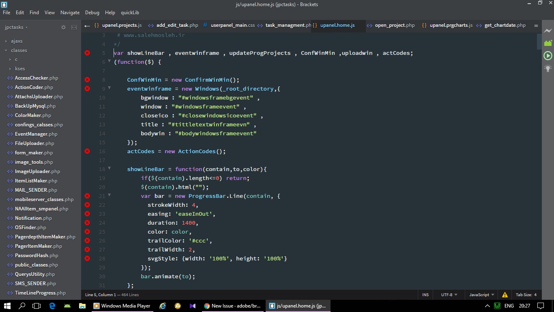Screen dimensions: 554x312
Task: Open Live Preview with the lightning bolt icon
Action: coord(548,30)
